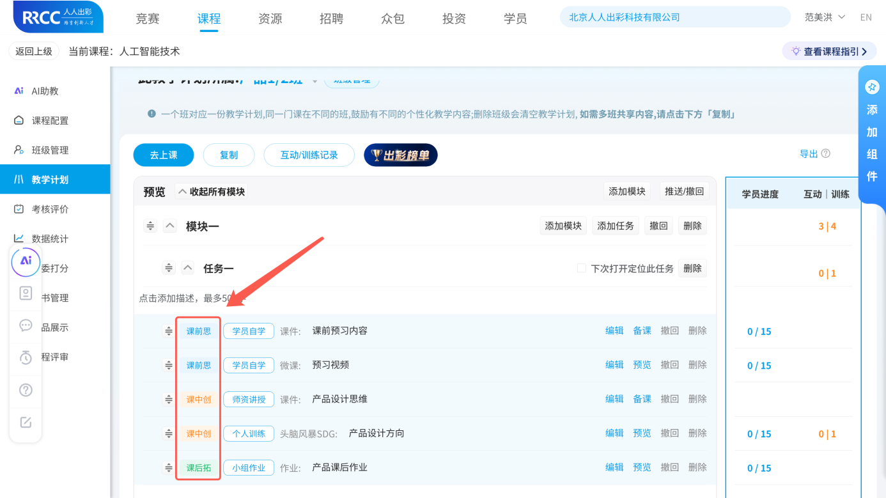Click 推送/撤回 button
The width and height of the screenshot is (886, 498).
pyautogui.click(x=684, y=191)
